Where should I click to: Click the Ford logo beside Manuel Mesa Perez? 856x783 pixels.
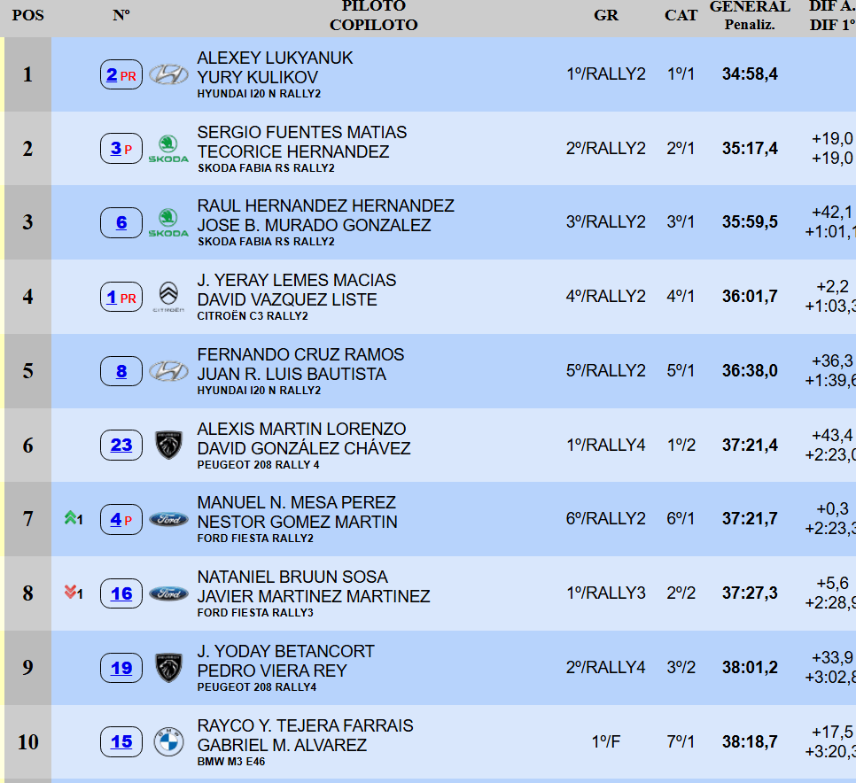(168, 520)
